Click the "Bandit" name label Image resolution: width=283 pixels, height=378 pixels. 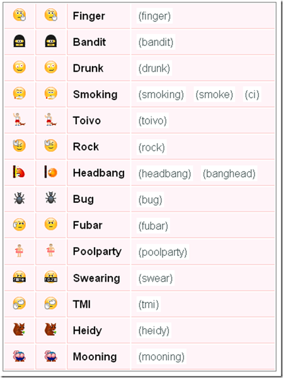coord(90,42)
